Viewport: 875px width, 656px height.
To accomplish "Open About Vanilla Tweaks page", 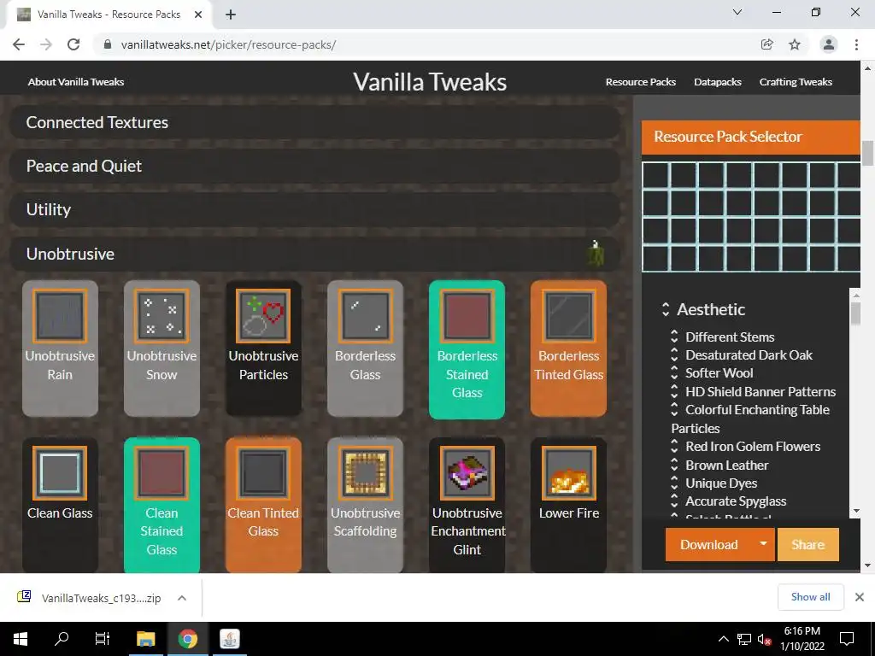I will click(x=76, y=81).
